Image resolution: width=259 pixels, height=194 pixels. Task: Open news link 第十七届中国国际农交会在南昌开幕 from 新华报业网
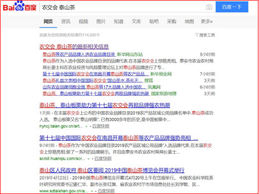pos(96,74)
